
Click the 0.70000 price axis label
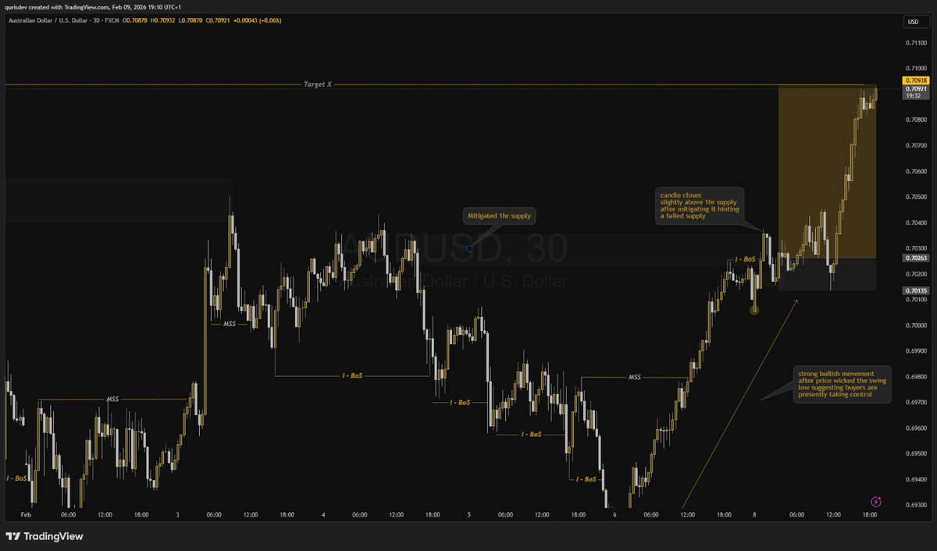[x=917, y=325]
